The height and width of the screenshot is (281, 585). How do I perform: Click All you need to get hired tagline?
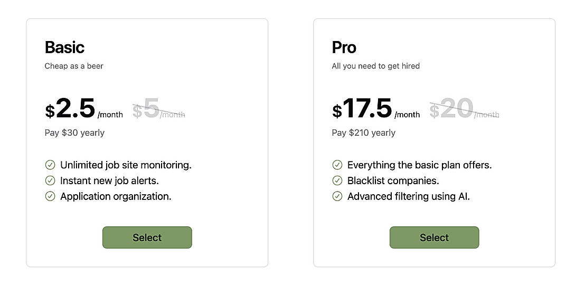375,66
